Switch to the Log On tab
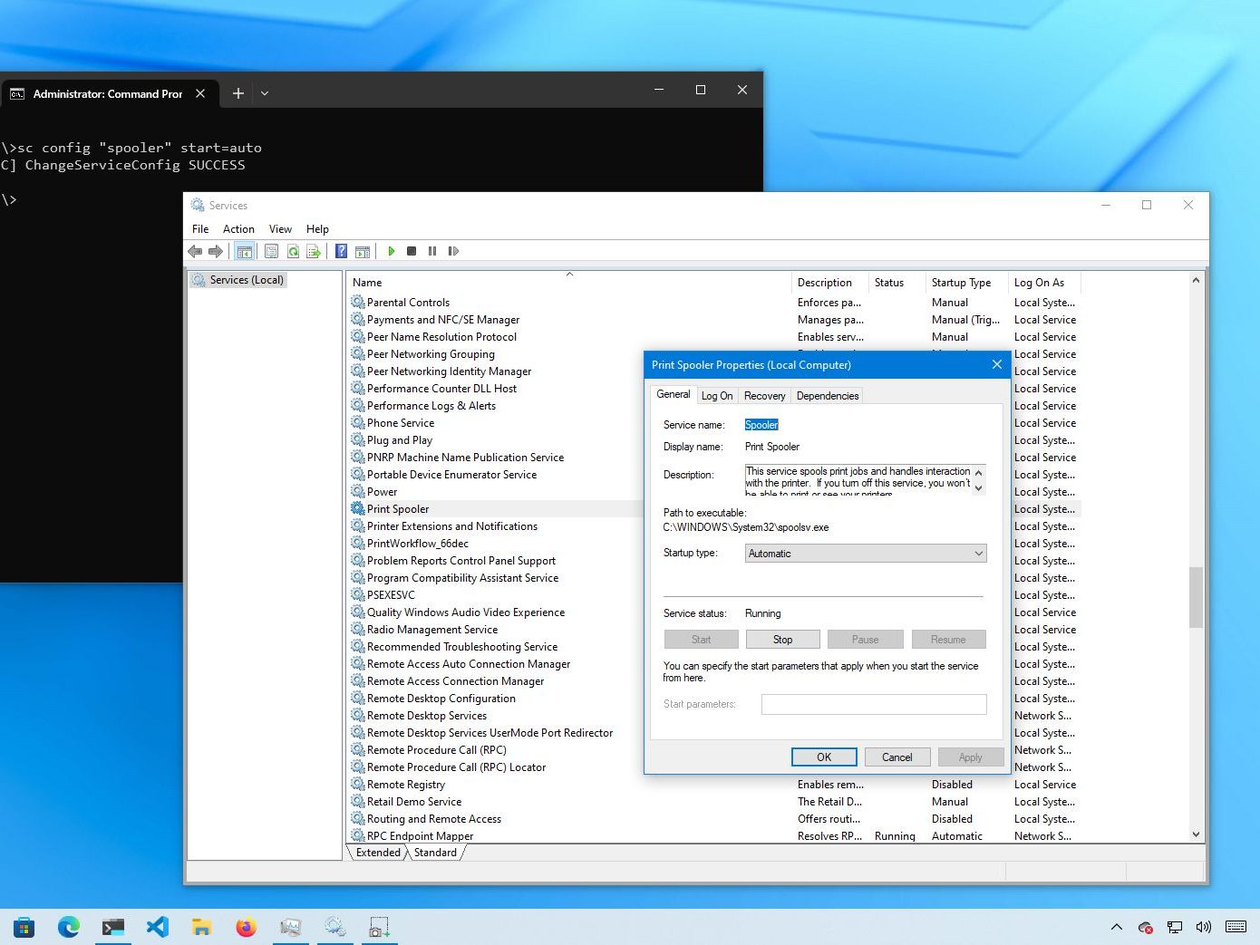The width and height of the screenshot is (1260, 945). (717, 396)
